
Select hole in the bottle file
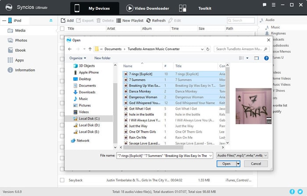[x=174, y=114]
